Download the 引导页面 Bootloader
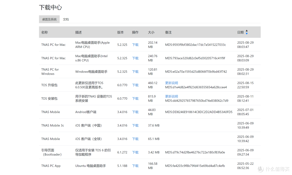This screenshot has height=175, width=292. [135, 152]
